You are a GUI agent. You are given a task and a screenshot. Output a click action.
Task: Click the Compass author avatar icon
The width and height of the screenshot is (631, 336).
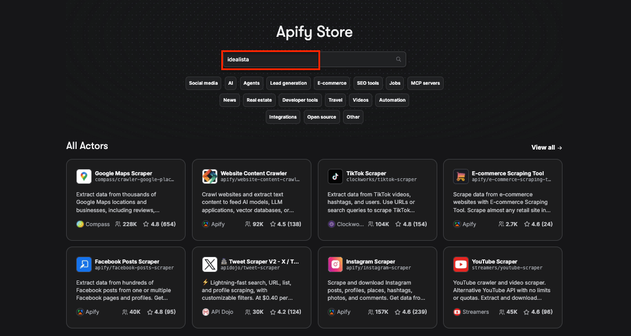(x=80, y=224)
